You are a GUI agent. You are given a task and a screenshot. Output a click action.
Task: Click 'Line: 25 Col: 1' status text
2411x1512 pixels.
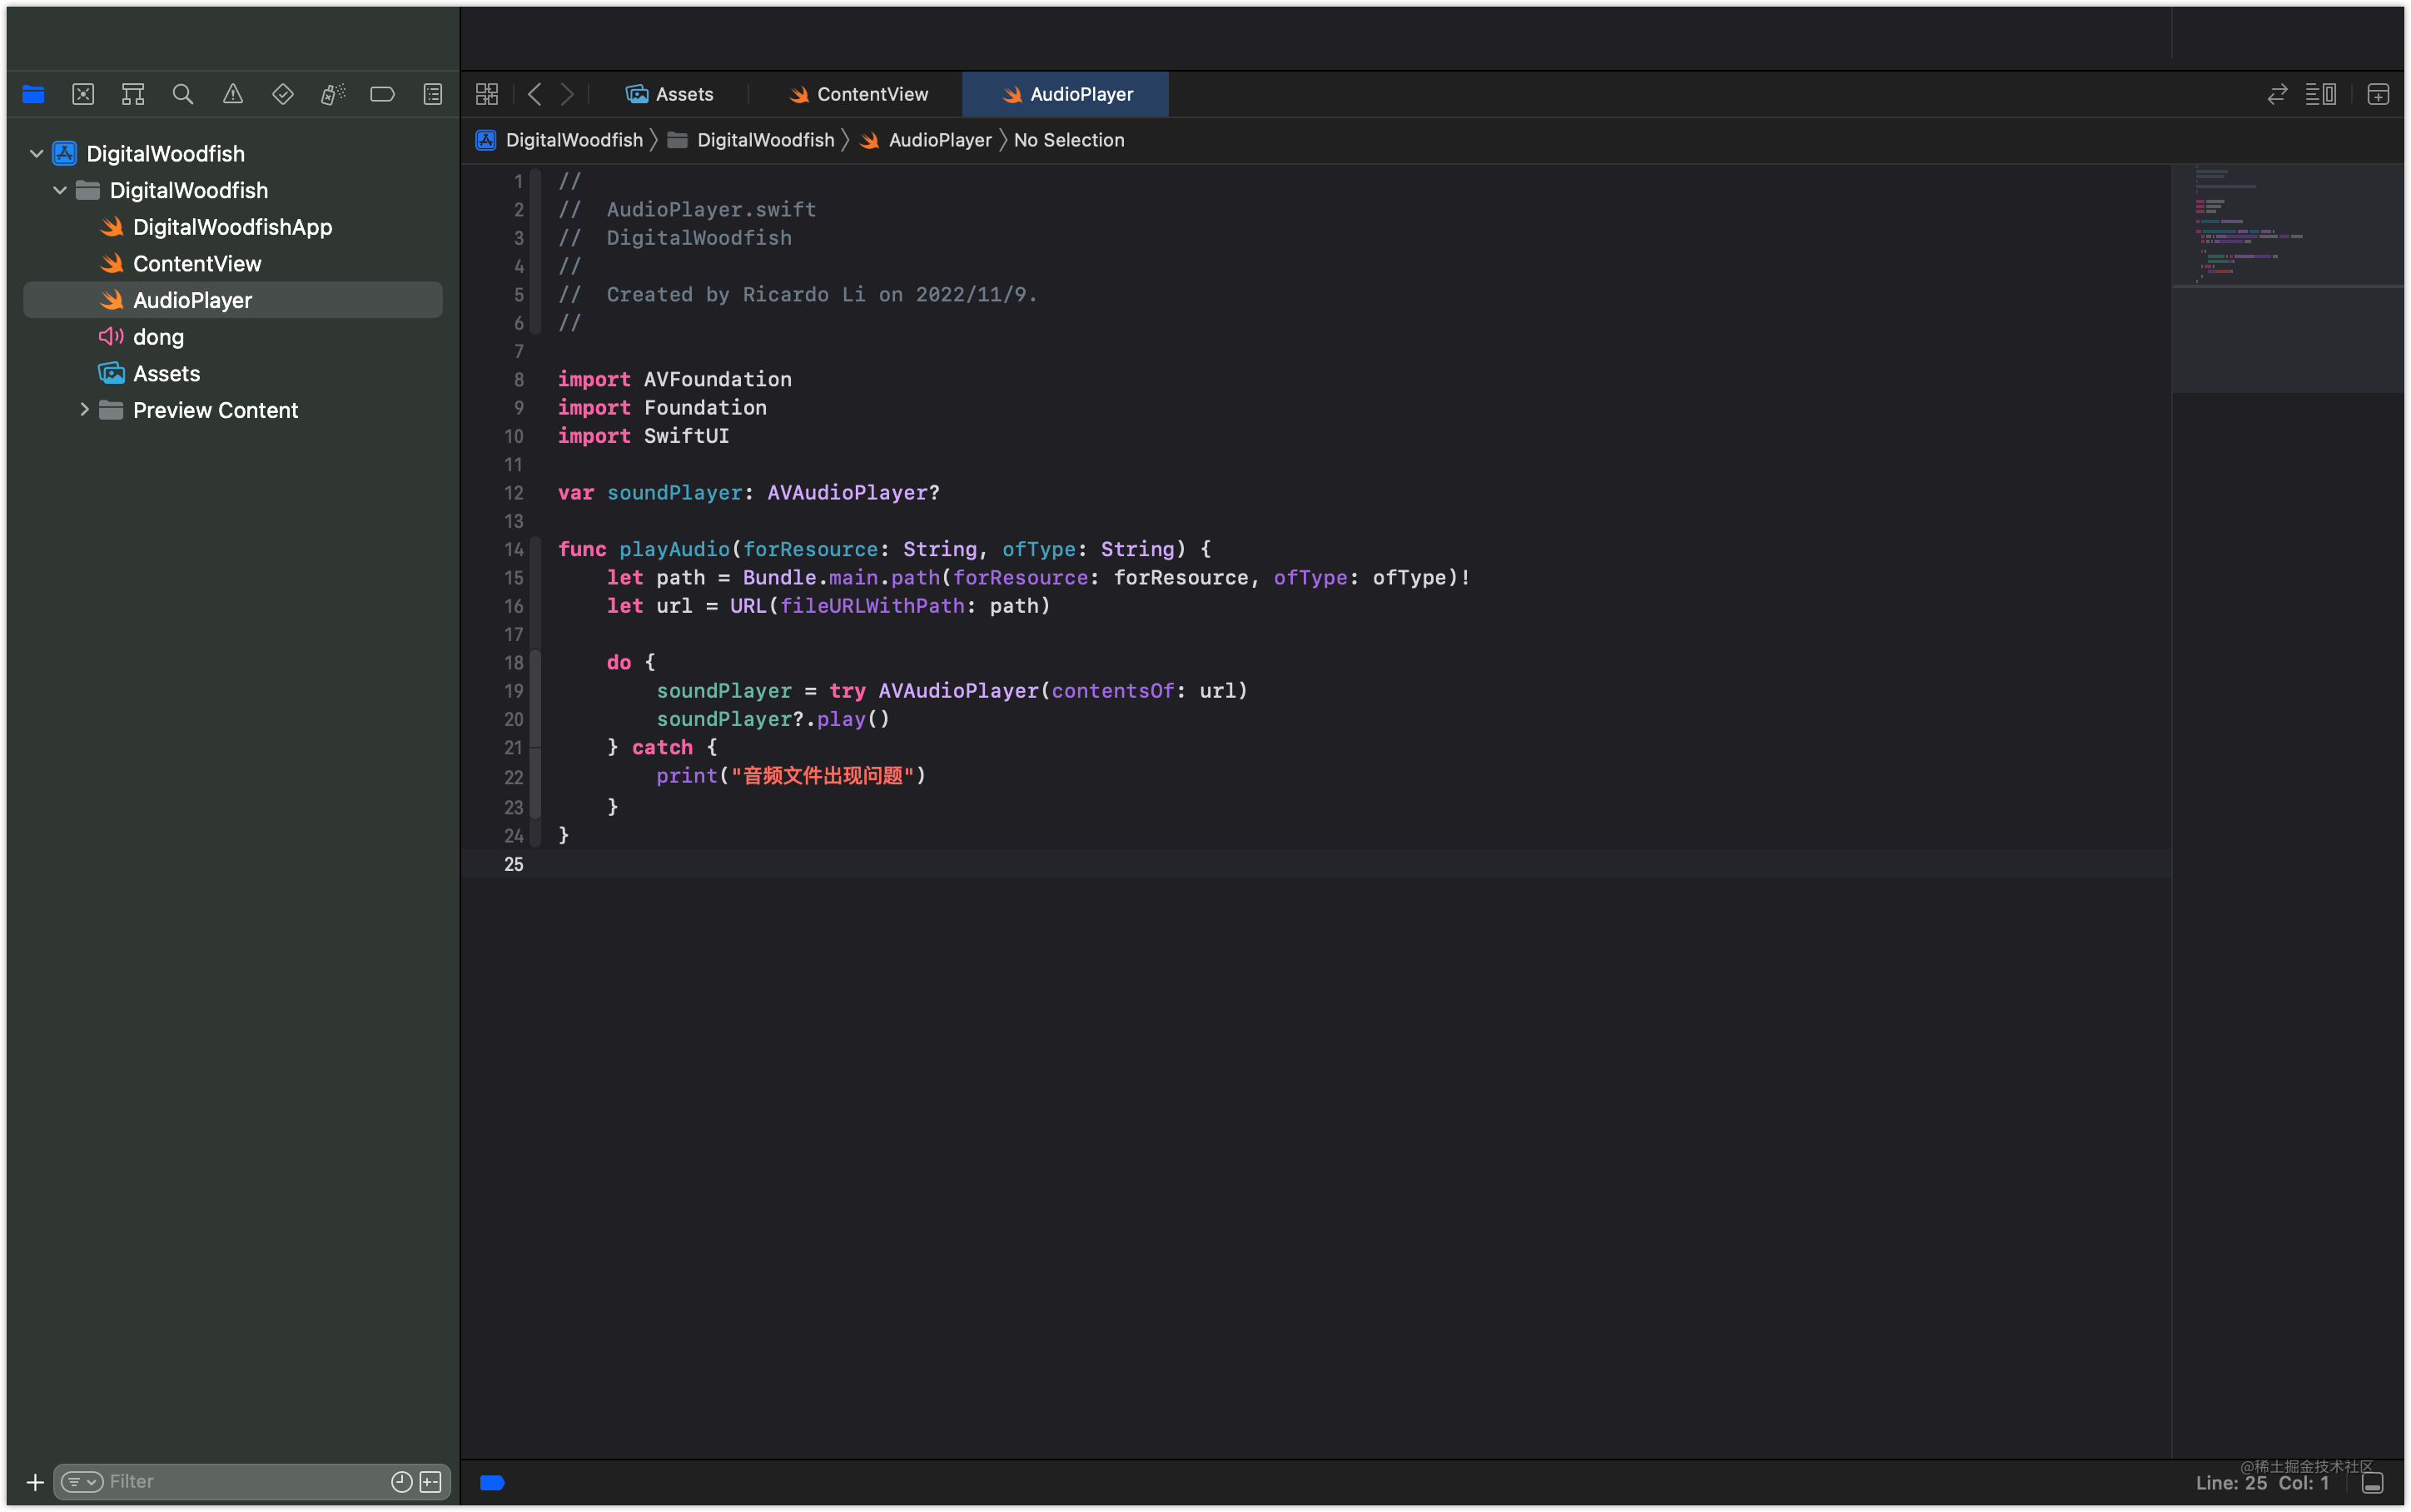(2263, 1483)
